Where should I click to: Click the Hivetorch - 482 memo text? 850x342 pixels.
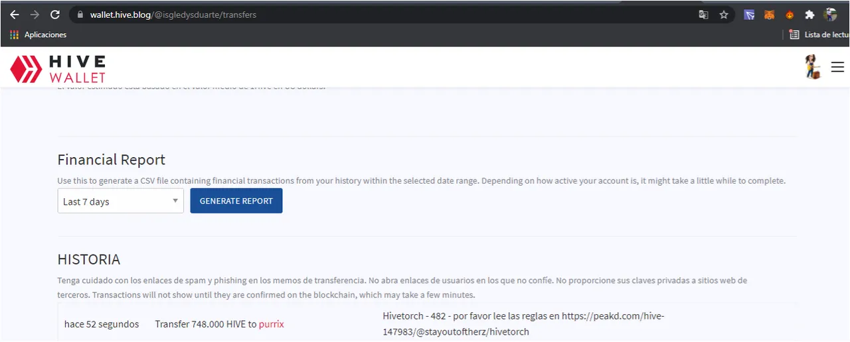click(x=523, y=323)
